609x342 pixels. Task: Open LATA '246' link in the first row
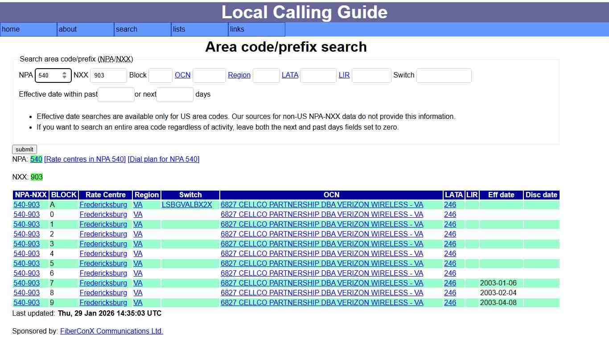(x=450, y=204)
